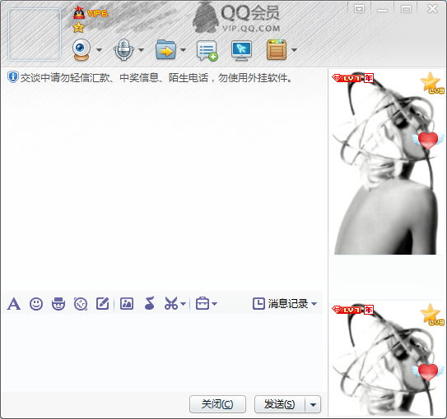The width and height of the screenshot is (447, 419).
Task: Launch remote desktop assistance icon
Action: (241, 51)
